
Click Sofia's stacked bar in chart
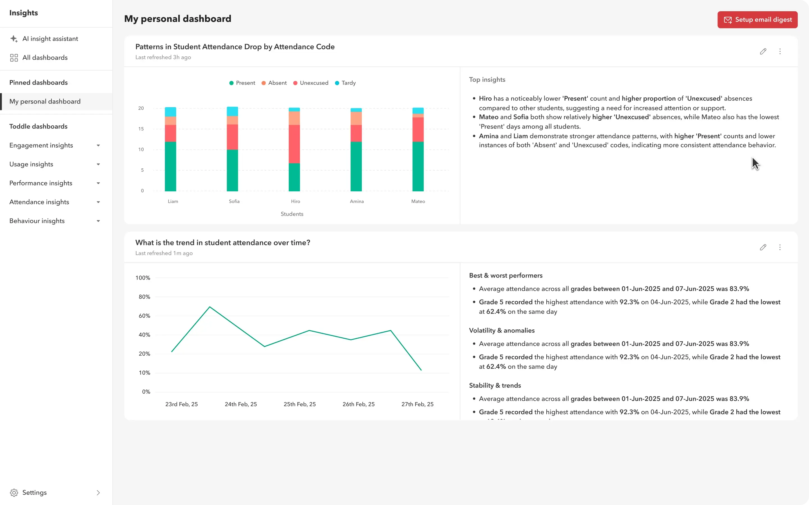232,149
